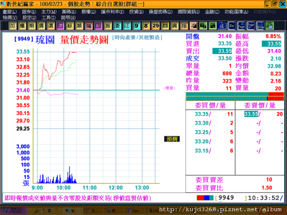
Task: Click the bid price 33.15 row
Action: (x=210, y=150)
